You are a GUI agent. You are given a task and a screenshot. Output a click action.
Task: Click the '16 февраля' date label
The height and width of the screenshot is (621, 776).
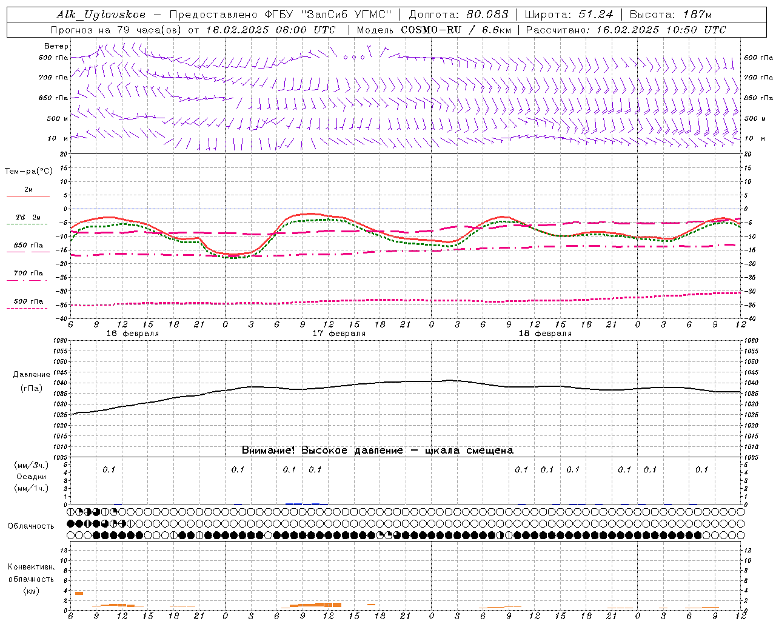(133, 334)
